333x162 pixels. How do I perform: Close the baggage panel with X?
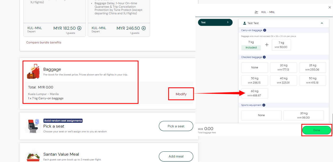330,8
